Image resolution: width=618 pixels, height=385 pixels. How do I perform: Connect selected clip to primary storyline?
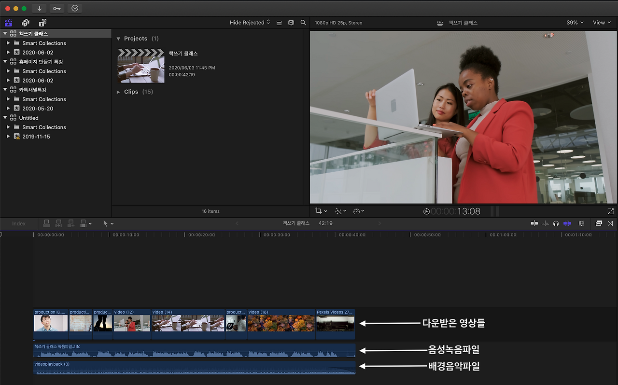point(47,223)
